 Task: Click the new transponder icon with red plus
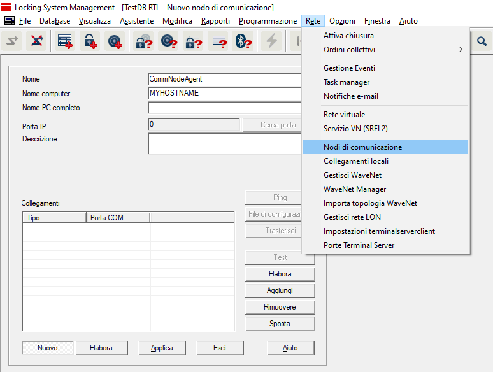pyautogui.click(x=115, y=41)
